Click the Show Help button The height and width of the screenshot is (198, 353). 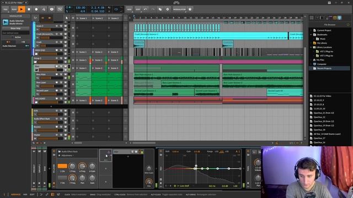pos(15,29)
